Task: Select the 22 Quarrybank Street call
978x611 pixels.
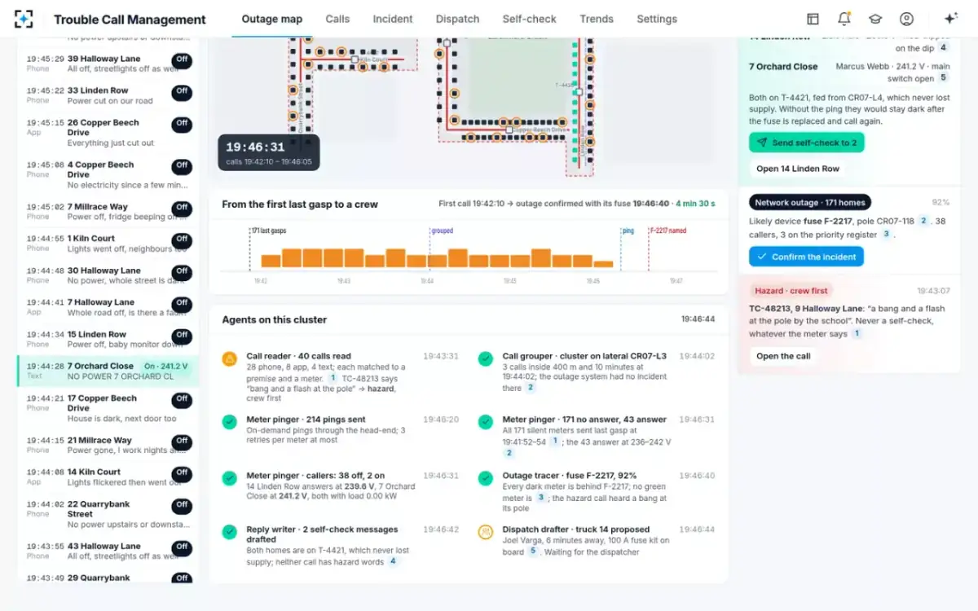Action: coord(107,514)
